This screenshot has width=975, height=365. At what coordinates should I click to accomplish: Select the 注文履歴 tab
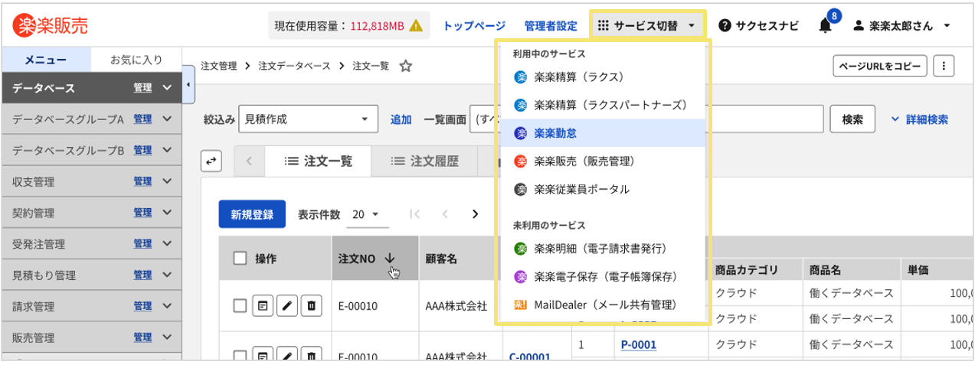[424, 161]
